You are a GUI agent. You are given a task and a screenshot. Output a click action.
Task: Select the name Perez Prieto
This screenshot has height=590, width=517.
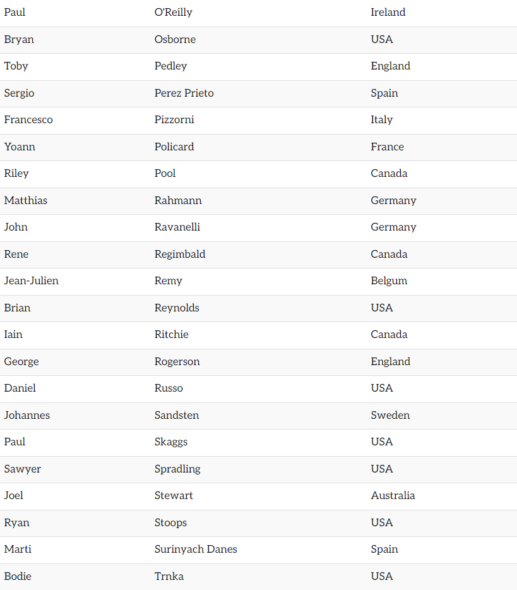[x=184, y=93]
